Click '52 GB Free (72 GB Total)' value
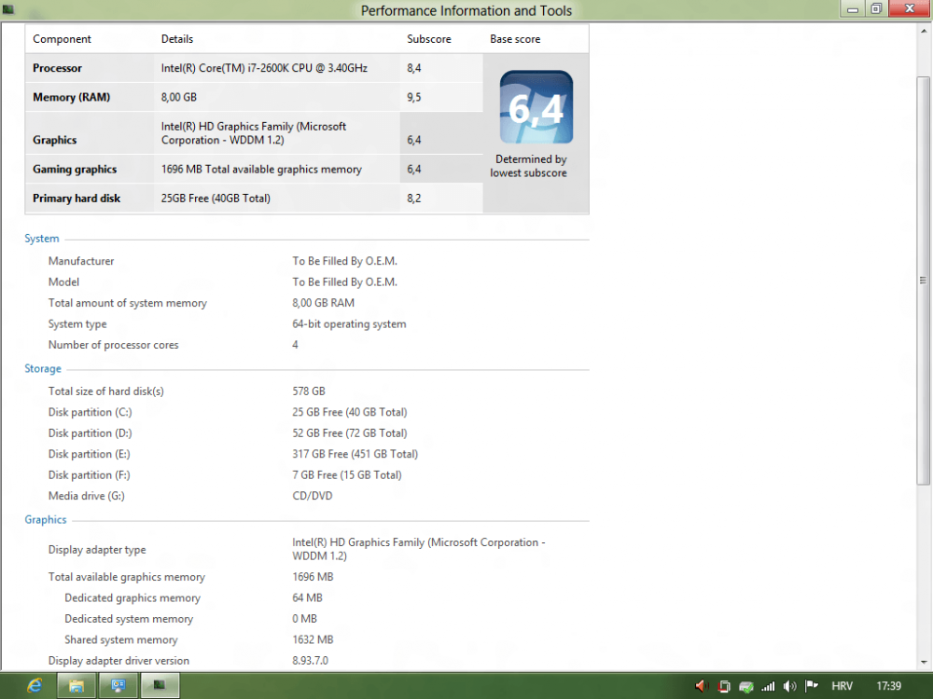This screenshot has width=933, height=699. click(350, 432)
